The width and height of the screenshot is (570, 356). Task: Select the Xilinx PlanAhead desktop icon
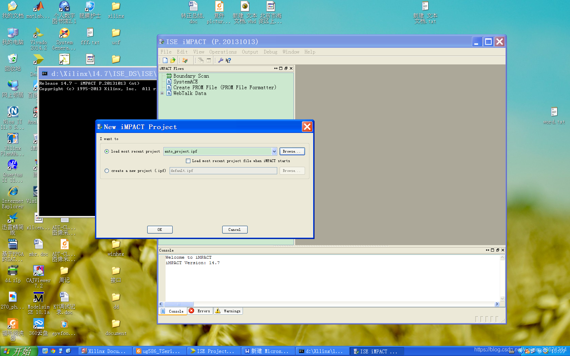[x=13, y=144]
